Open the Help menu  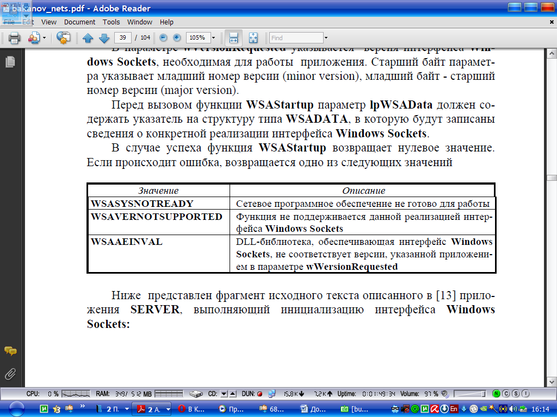coord(166,22)
